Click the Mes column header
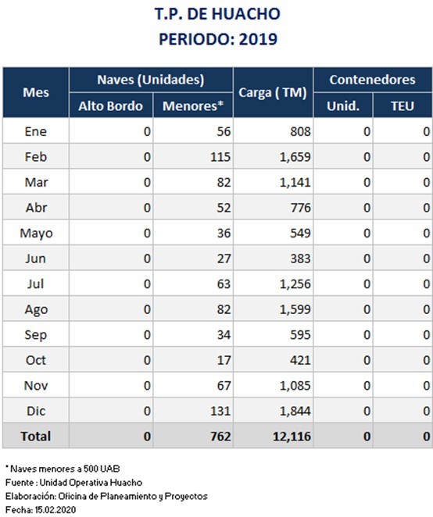Screen dimensions: 433x517 (x=36, y=92)
